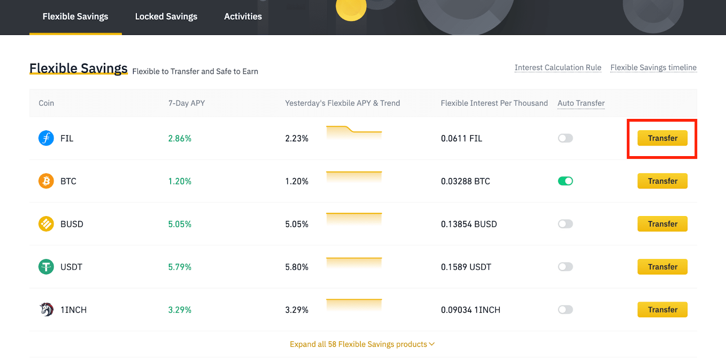Select the Flexible Savings tab
Image resolution: width=726 pixels, height=364 pixels.
[75, 17]
